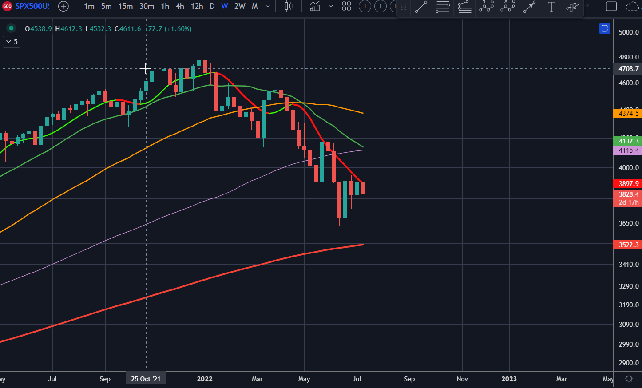
Task: Select the Horizontal Line drawing tool
Action: point(443,7)
